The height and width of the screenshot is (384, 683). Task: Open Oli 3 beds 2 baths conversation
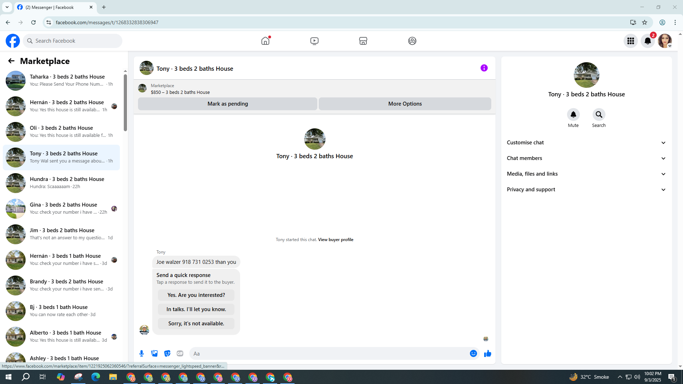(61, 132)
